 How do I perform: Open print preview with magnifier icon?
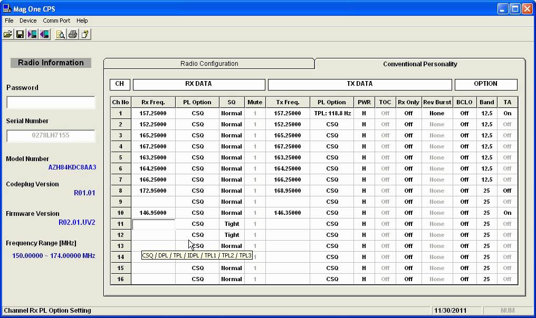tap(61, 34)
